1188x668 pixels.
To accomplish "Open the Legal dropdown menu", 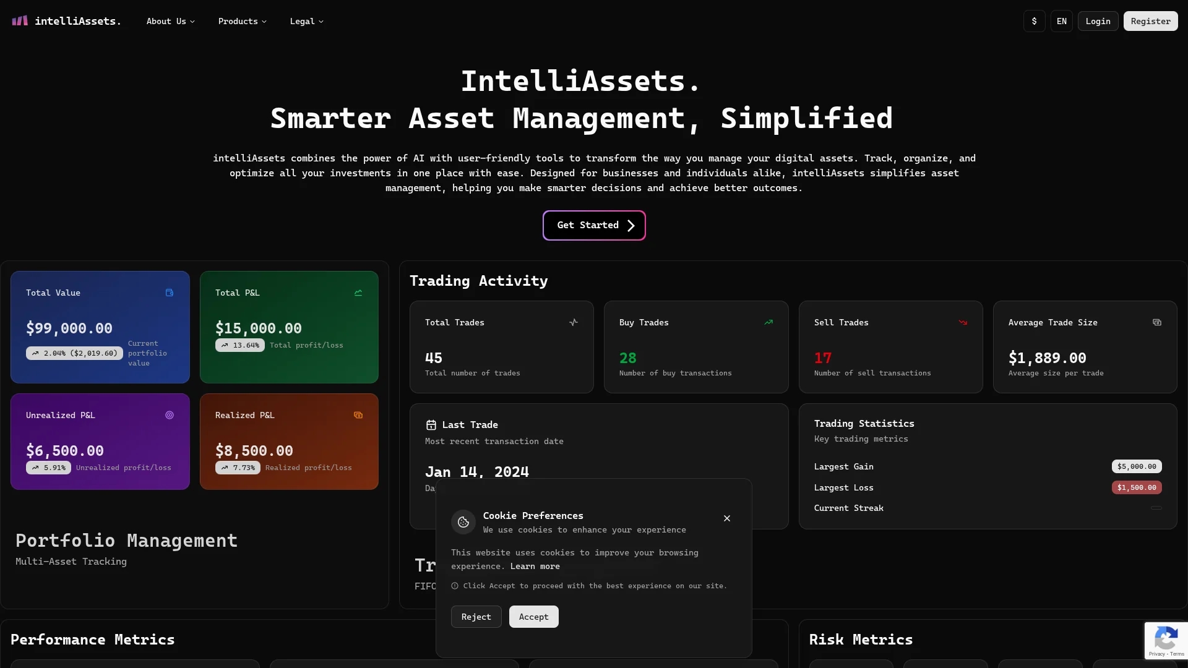I will pos(307,21).
